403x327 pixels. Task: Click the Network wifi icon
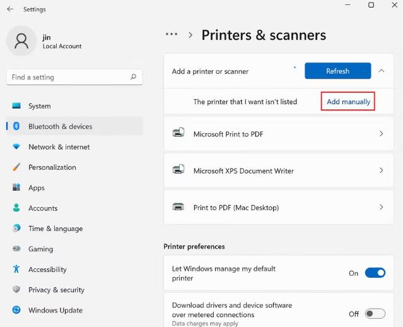pos(16,146)
